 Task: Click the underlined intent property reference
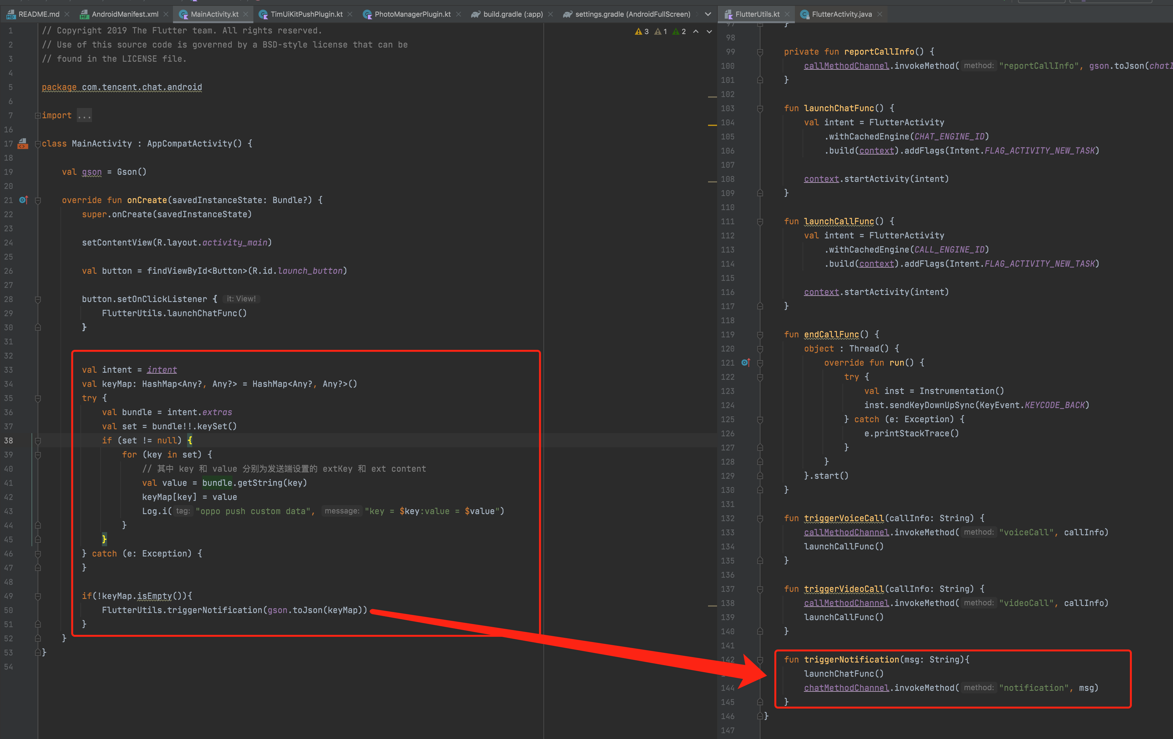coord(162,370)
